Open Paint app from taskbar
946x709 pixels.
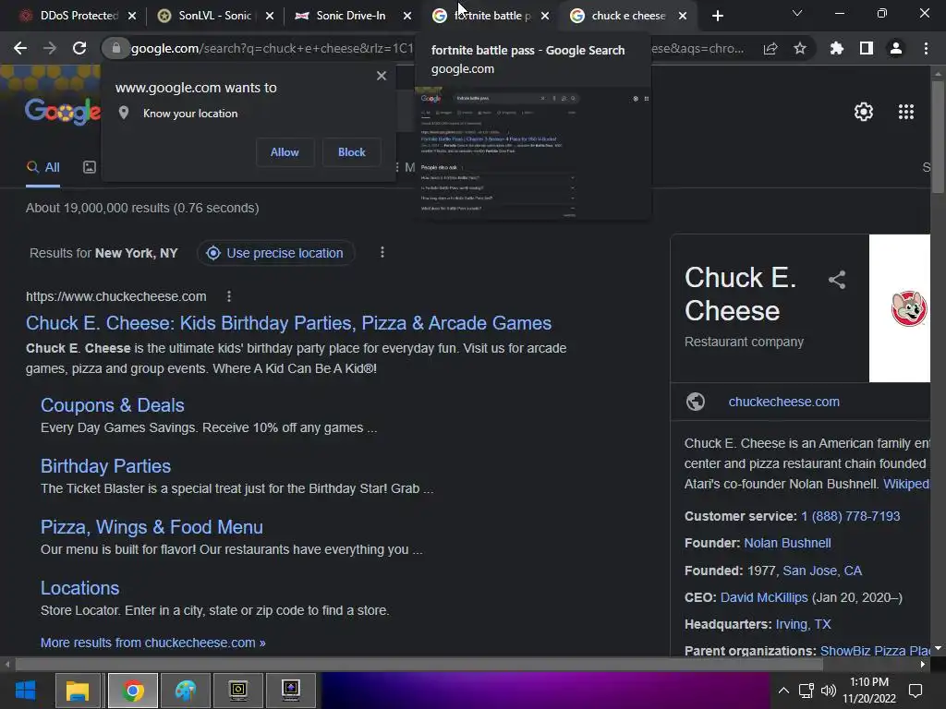(186, 690)
